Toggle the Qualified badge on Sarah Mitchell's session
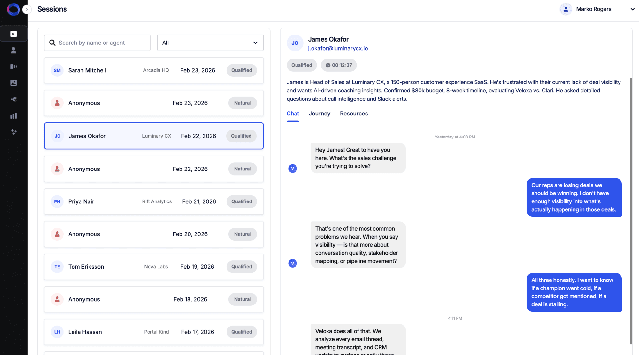This screenshot has height=355, width=639. 242,70
